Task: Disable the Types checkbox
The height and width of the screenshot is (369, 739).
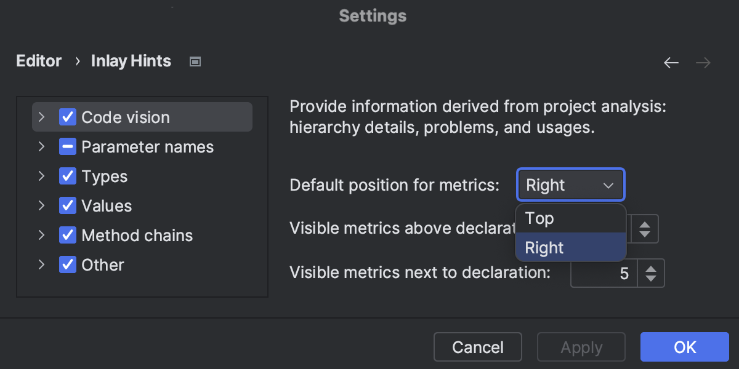Action: tap(68, 176)
